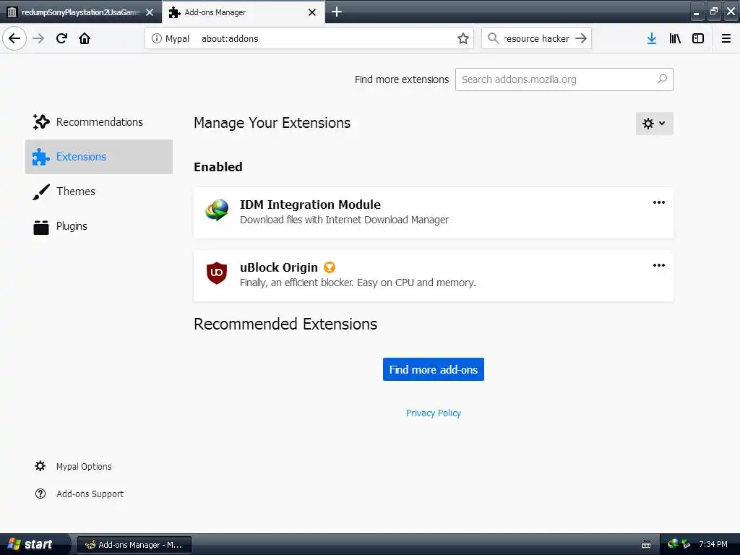Open the Privacy Policy link
Image resolution: width=740 pixels, height=555 pixels.
coord(433,413)
